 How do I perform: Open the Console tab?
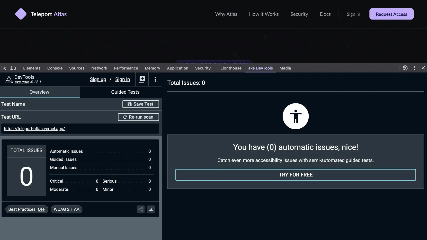[x=55, y=68]
